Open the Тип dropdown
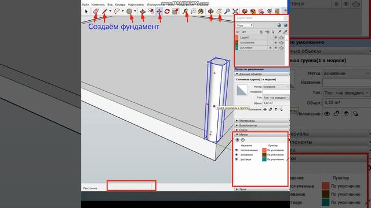371x208 pixels. point(276,98)
